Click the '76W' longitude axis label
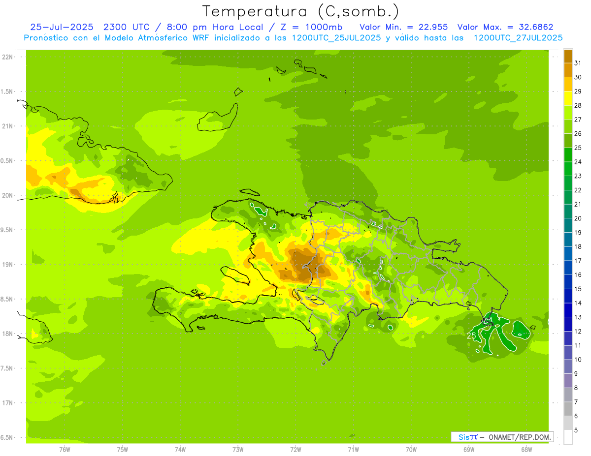Image resolution: width=591 pixels, height=456 pixels. [65, 450]
